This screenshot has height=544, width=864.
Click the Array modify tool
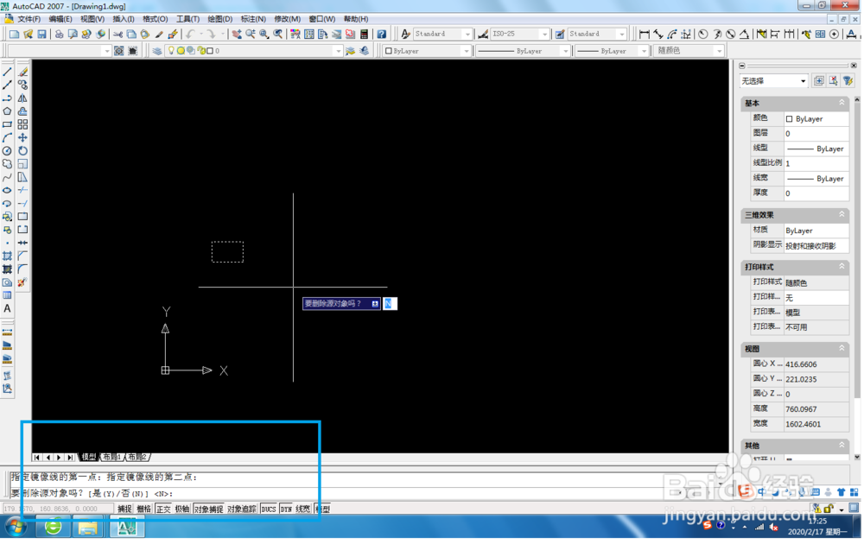22,124
